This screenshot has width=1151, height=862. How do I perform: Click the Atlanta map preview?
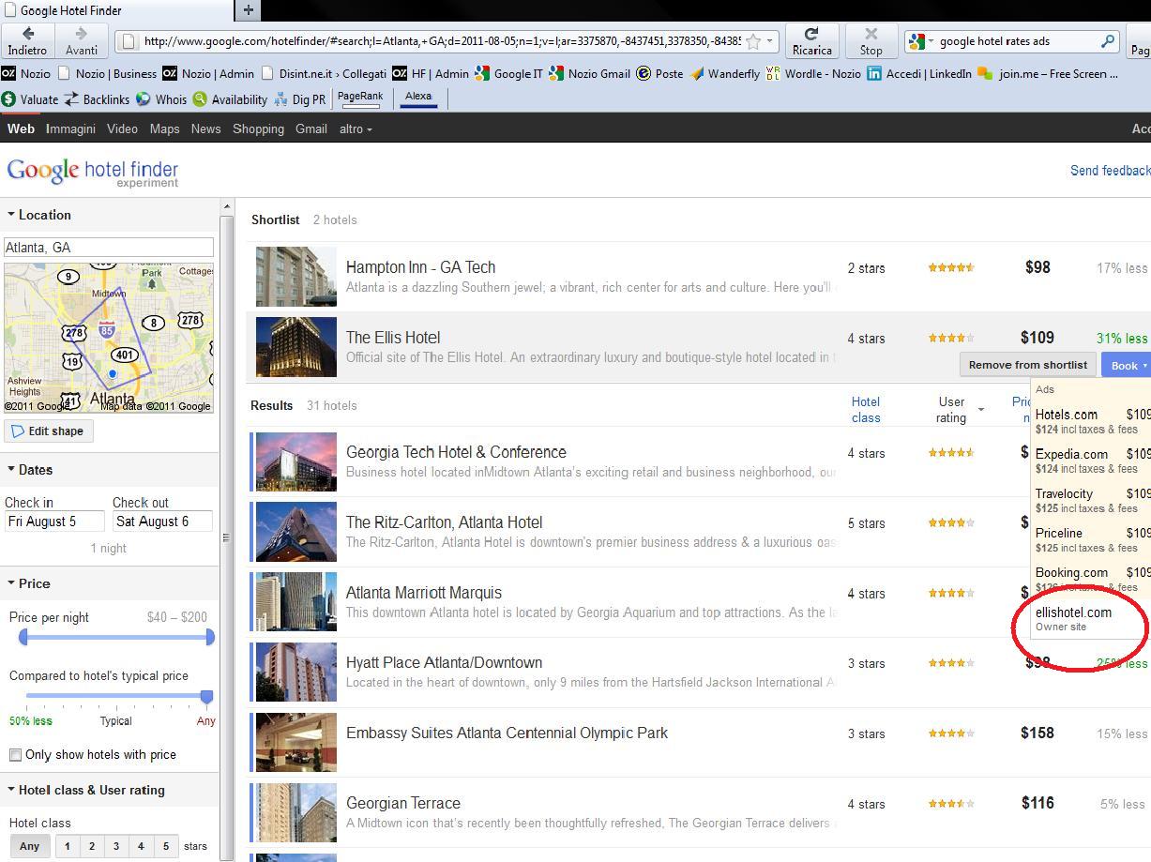(x=109, y=338)
